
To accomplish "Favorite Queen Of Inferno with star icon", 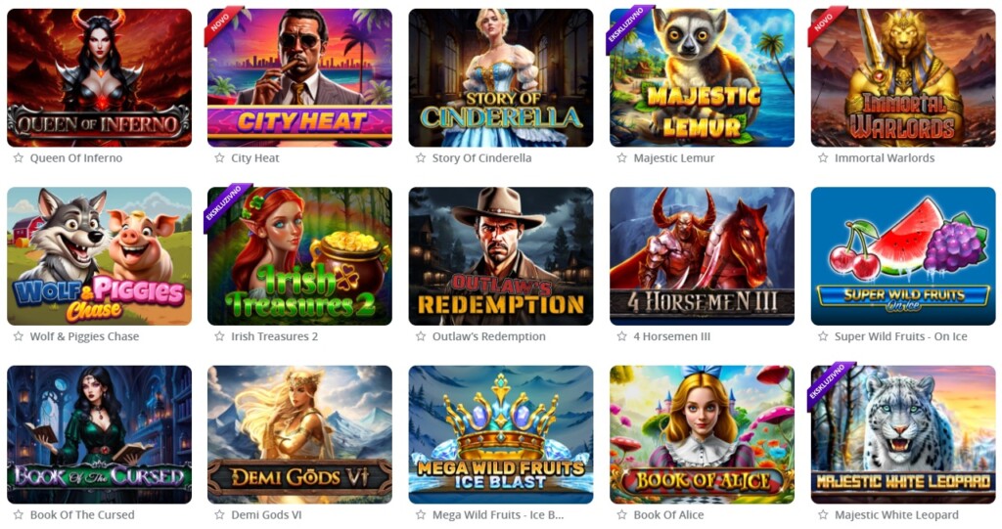I will coord(19,157).
